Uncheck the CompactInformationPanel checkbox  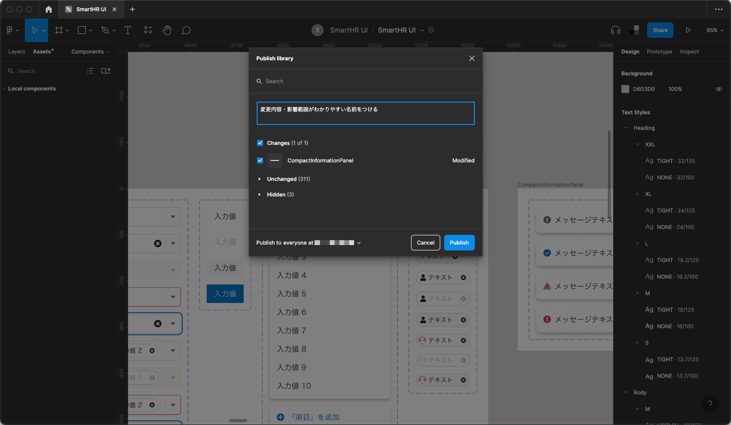[260, 160]
